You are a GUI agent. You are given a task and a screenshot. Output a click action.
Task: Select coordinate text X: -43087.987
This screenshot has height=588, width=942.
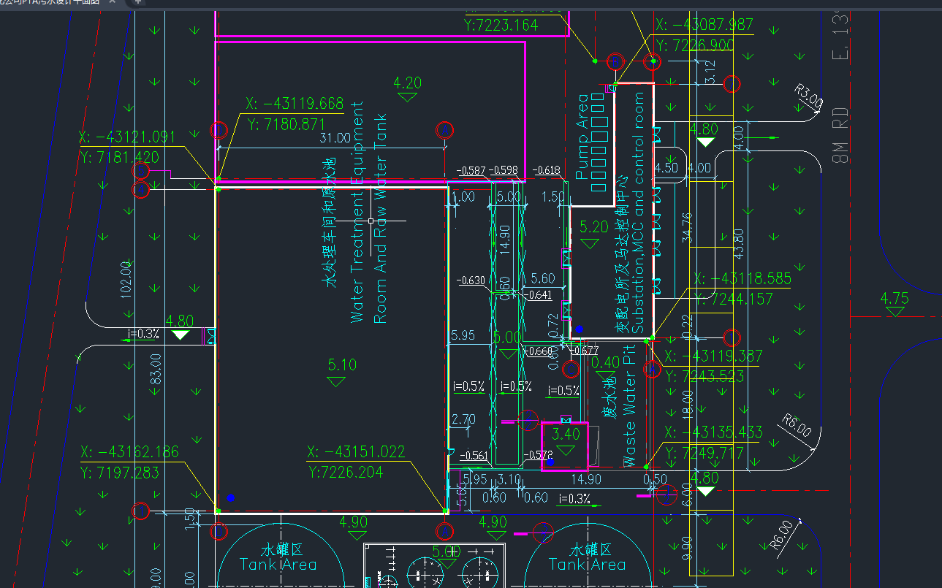[x=704, y=25]
